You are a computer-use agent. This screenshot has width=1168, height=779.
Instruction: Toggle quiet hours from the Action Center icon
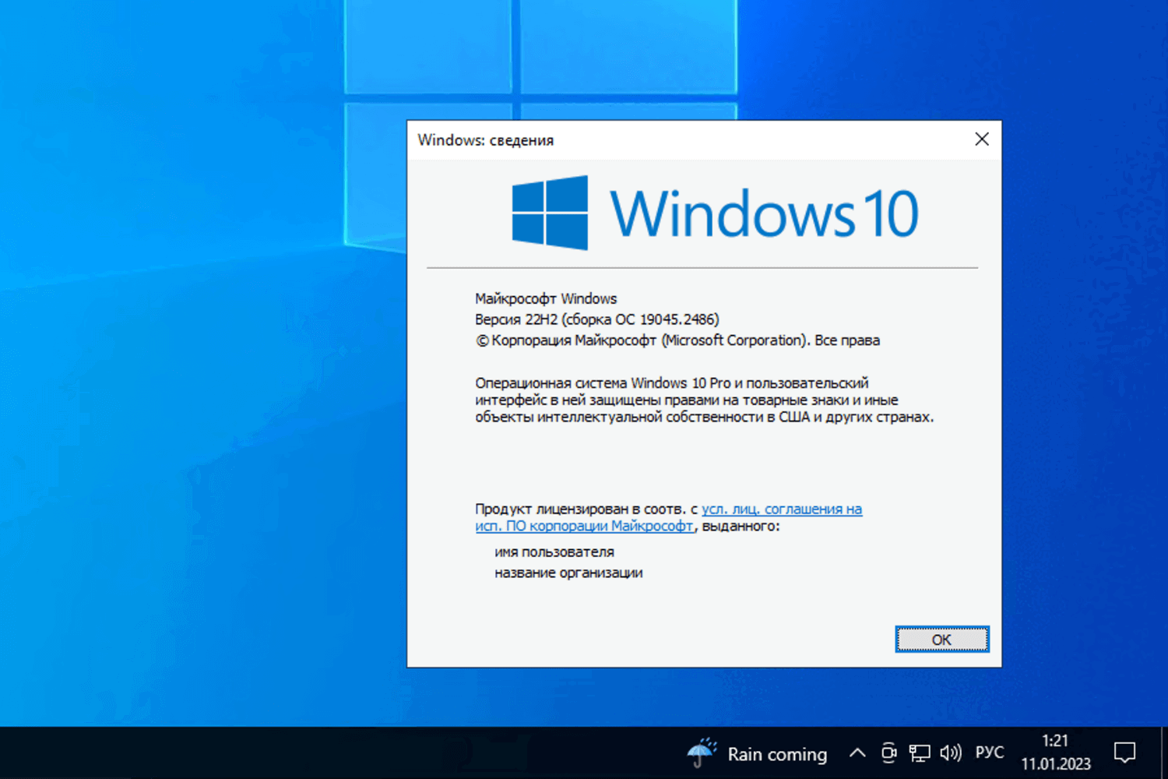[x=1124, y=753]
